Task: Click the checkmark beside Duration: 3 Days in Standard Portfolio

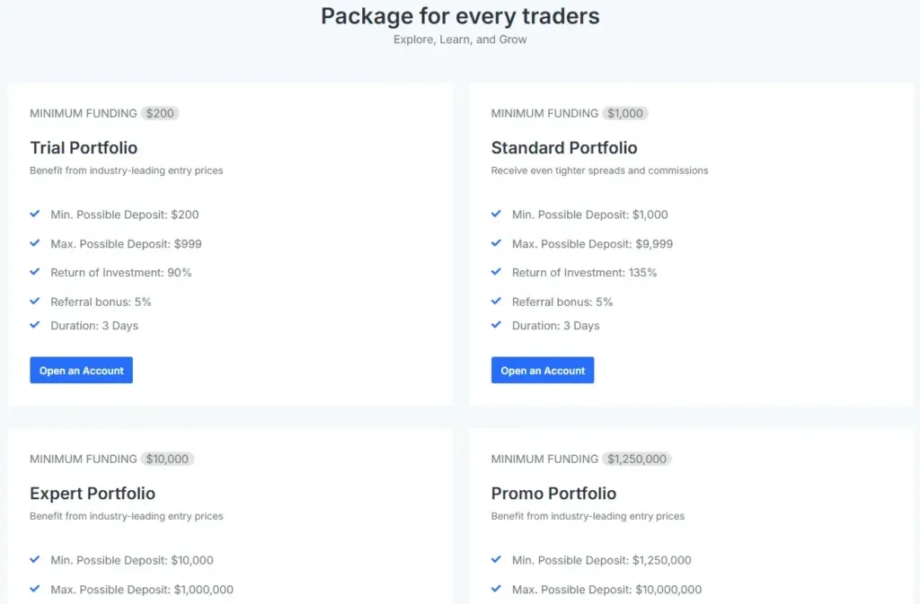Action: pos(496,326)
